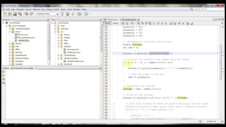
Task: Click the Previous Bookmark icon
Action: point(159,23)
